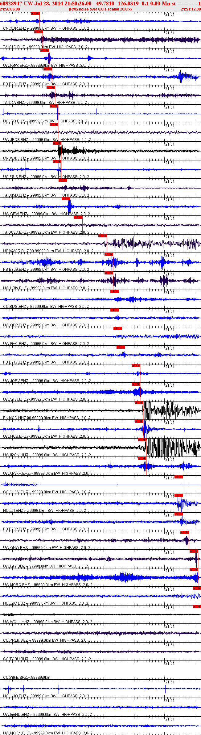This screenshot has height=735, width=201.
Task: Click the red pick flag on TA.I04A.BHZ trace
Action: [51, 87]
